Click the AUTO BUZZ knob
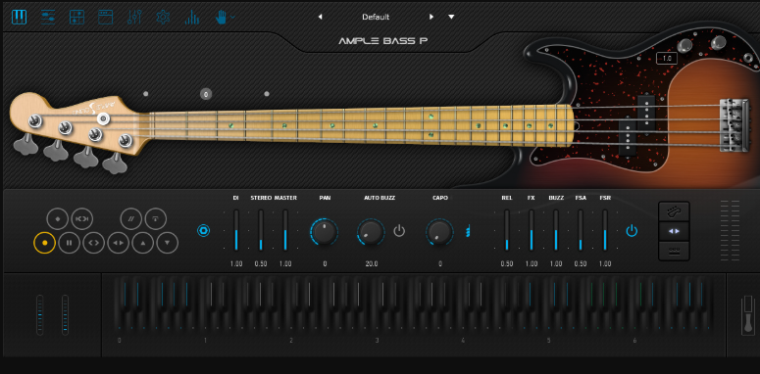This screenshot has width=760, height=374. 372,231
